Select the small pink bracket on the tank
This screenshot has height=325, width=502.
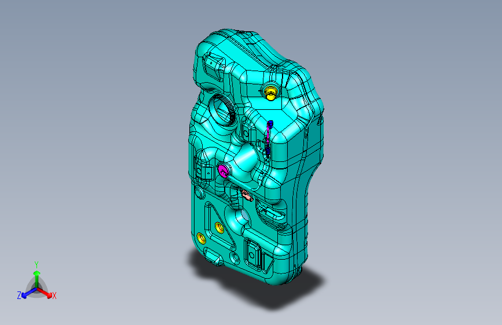pyautogui.click(x=247, y=195)
